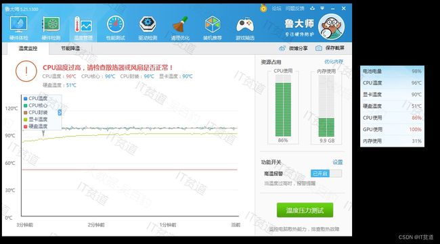Open the 论坛 forum link
Screen dimensions: 440x244
pos(276,8)
